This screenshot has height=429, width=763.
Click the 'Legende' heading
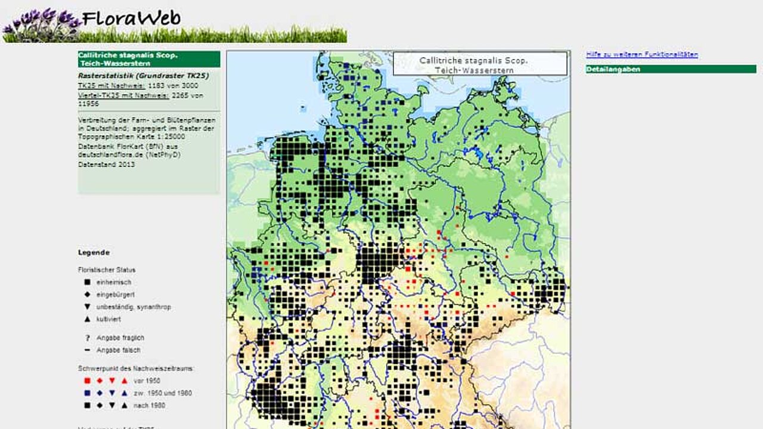pyautogui.click(x=94, y=253)
